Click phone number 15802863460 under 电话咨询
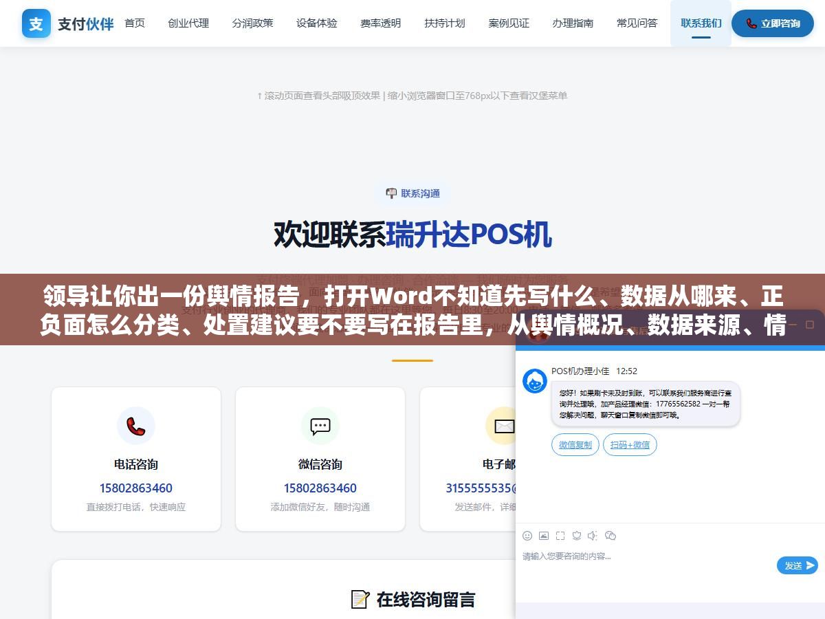The width and height of the screenshot is (825, 619). point(136,488)
